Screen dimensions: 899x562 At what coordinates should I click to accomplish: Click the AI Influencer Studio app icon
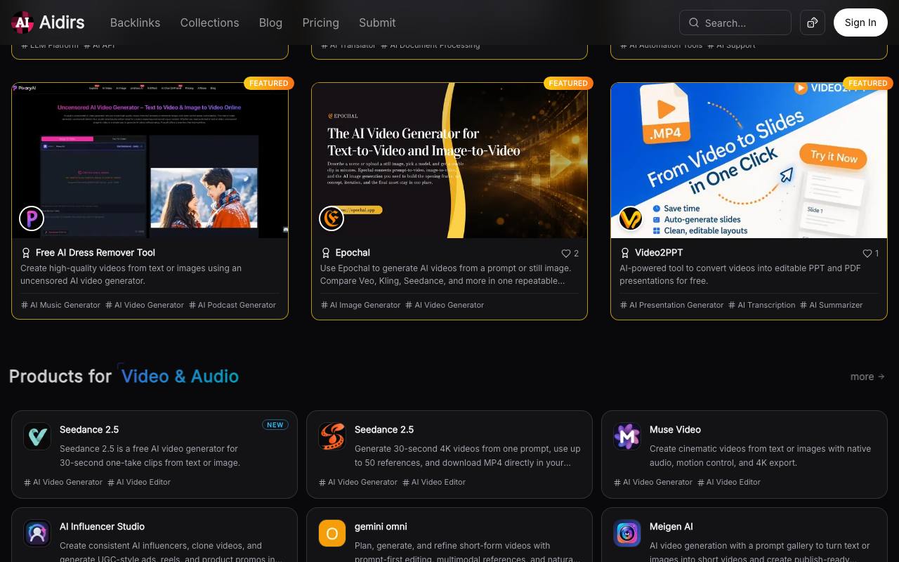click(x=37, y=533)
